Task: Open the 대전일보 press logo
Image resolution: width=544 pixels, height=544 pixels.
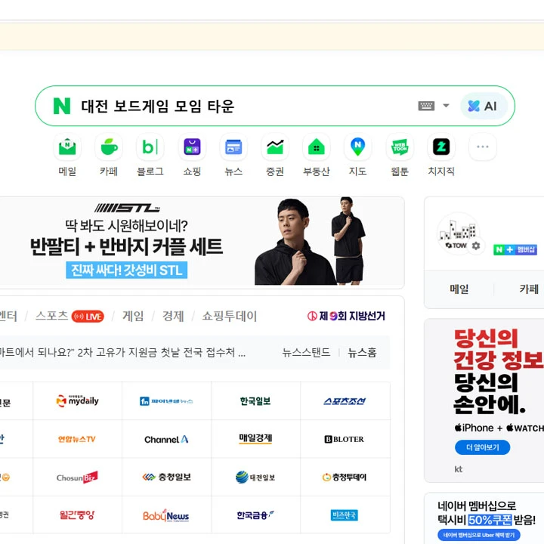Action: 255,477
